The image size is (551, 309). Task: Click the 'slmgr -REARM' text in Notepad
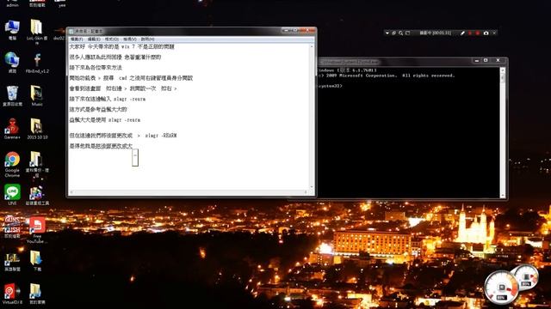(161, 136)
